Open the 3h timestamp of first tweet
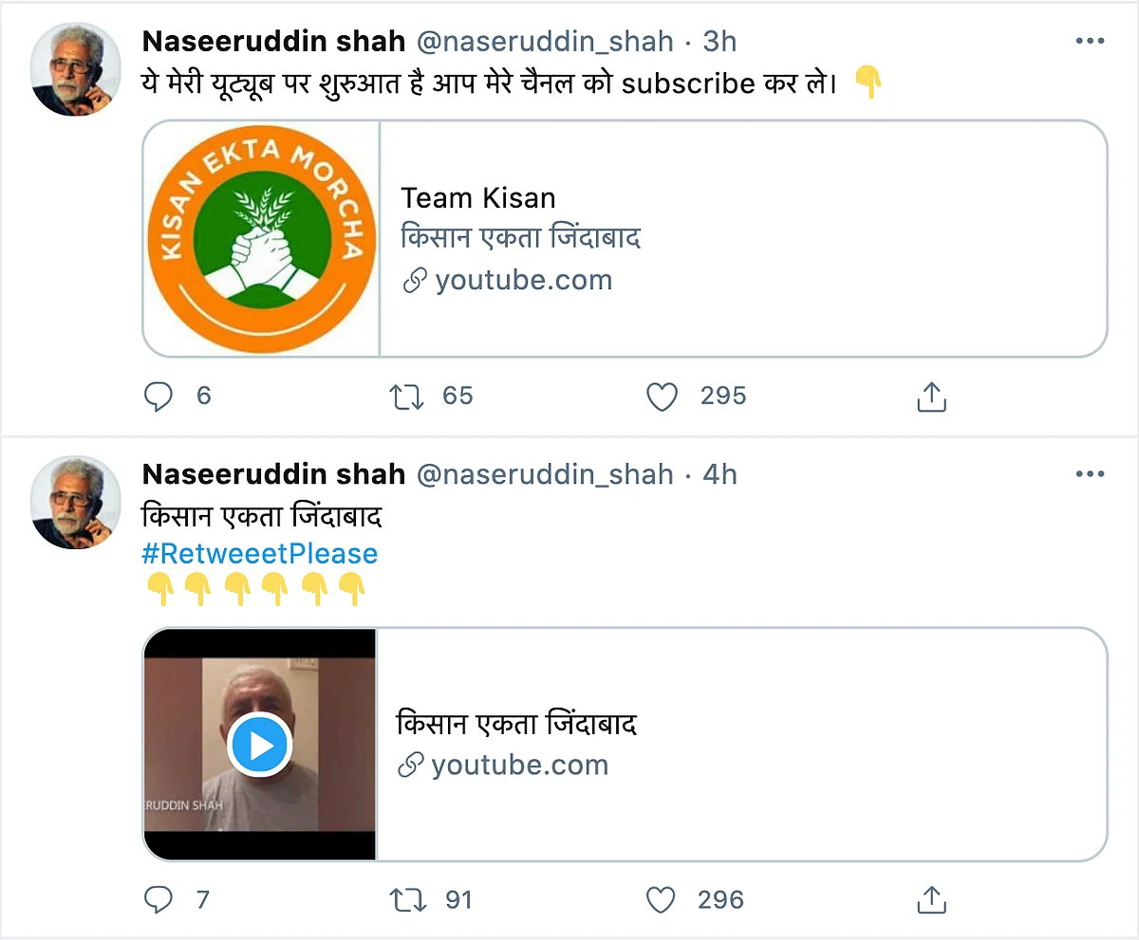This screenshot has height=940, width=1139. (x=719, y=42)
